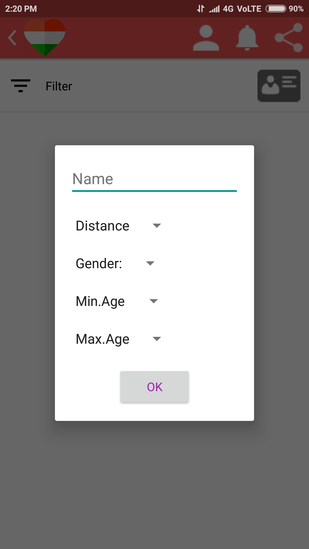This screenshot has height=549, width=309.
Task: Tap the signal strength icon
Action: click(214, 9)
